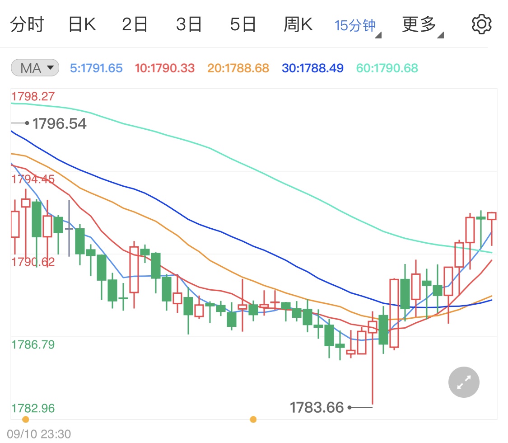508x443 pixels.
Task: Click the orange timeline dot at the axis middle
Action: tap(253, 419)
